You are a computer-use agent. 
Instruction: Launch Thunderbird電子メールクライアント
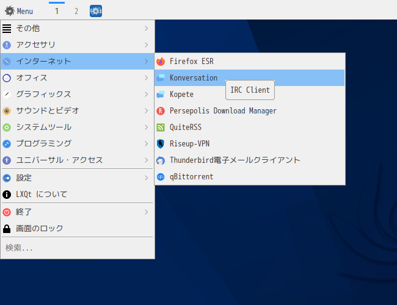[250, 160]
